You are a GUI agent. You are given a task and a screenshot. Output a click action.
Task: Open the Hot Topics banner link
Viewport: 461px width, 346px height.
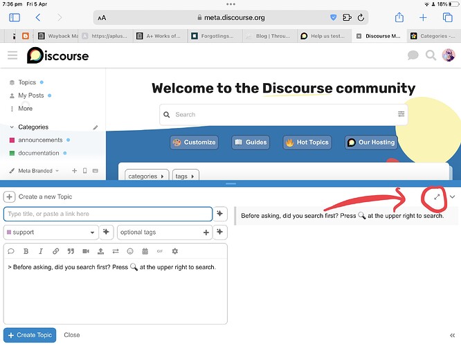pos(307,143)
